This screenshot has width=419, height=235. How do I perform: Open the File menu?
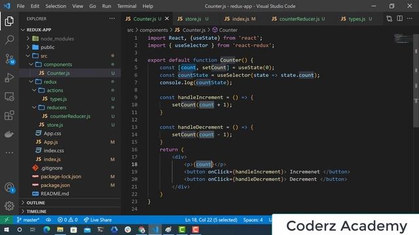click(x=20, y=6)
